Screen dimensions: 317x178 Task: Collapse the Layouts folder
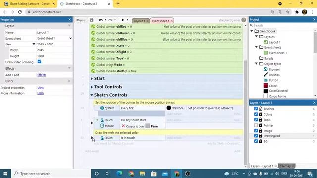[x=256, y=37]
